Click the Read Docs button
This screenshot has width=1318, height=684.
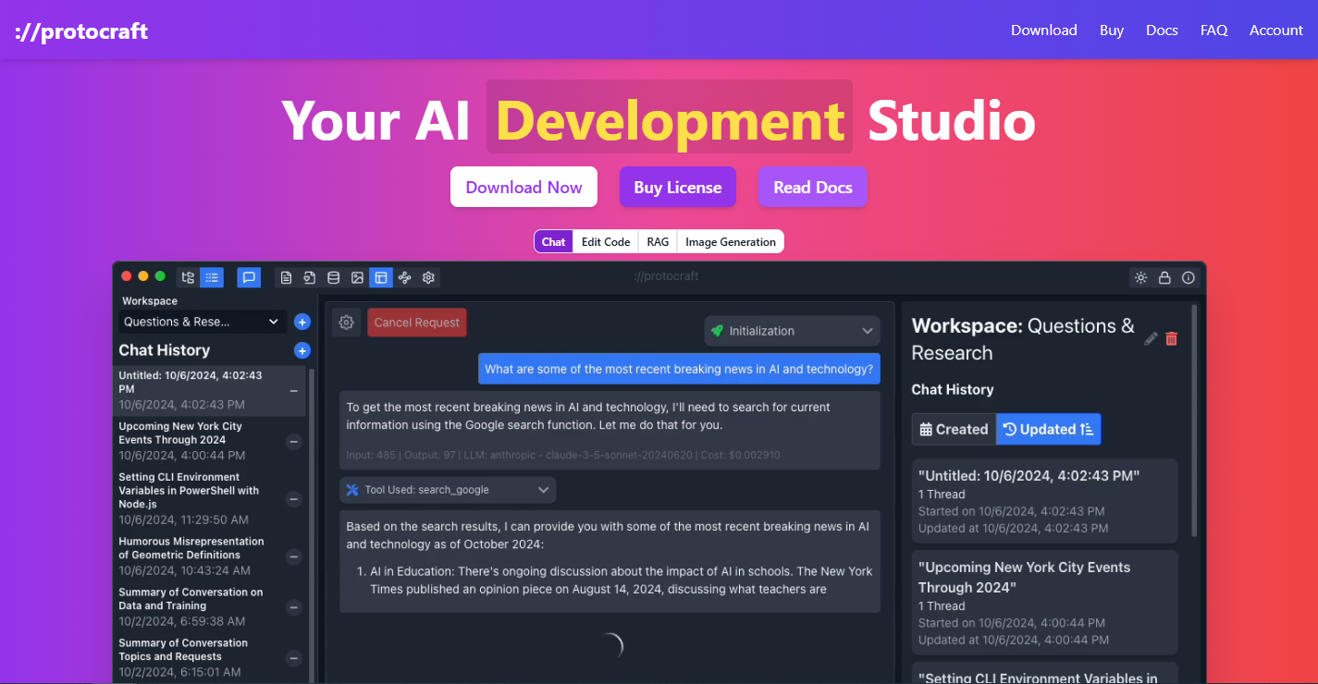pyautogui.click(x=813, y=187)
